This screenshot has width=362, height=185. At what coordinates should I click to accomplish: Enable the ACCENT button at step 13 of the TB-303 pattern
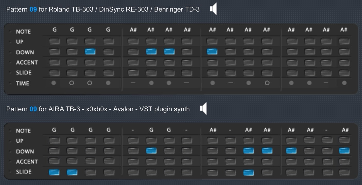(292, 62)
